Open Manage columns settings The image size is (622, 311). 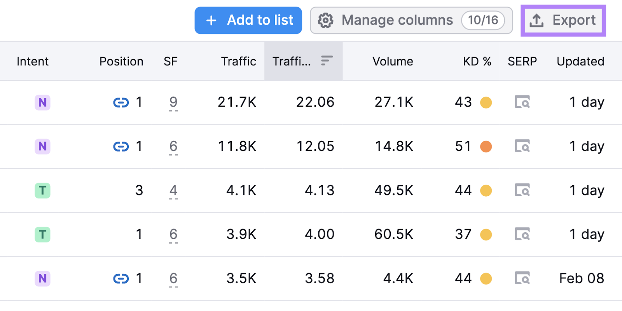(411, 20)
